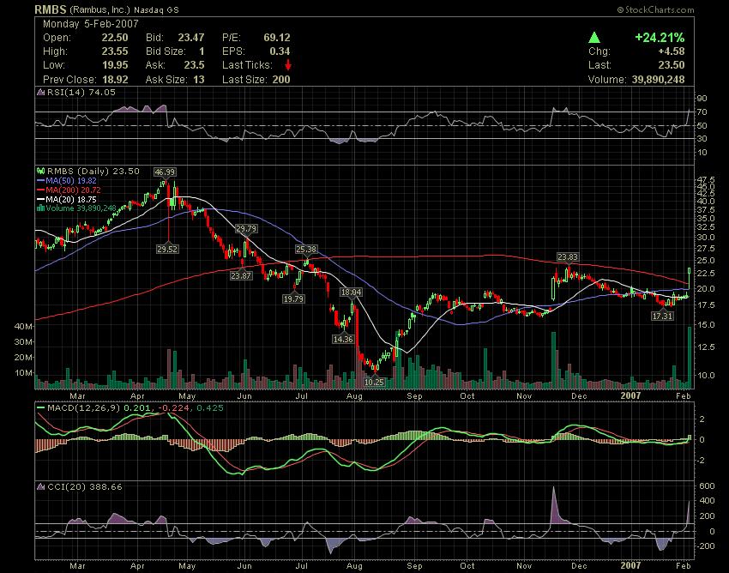Click the Last Size value 200
This screenshot has width=729, height=573.
coord(281,80)
